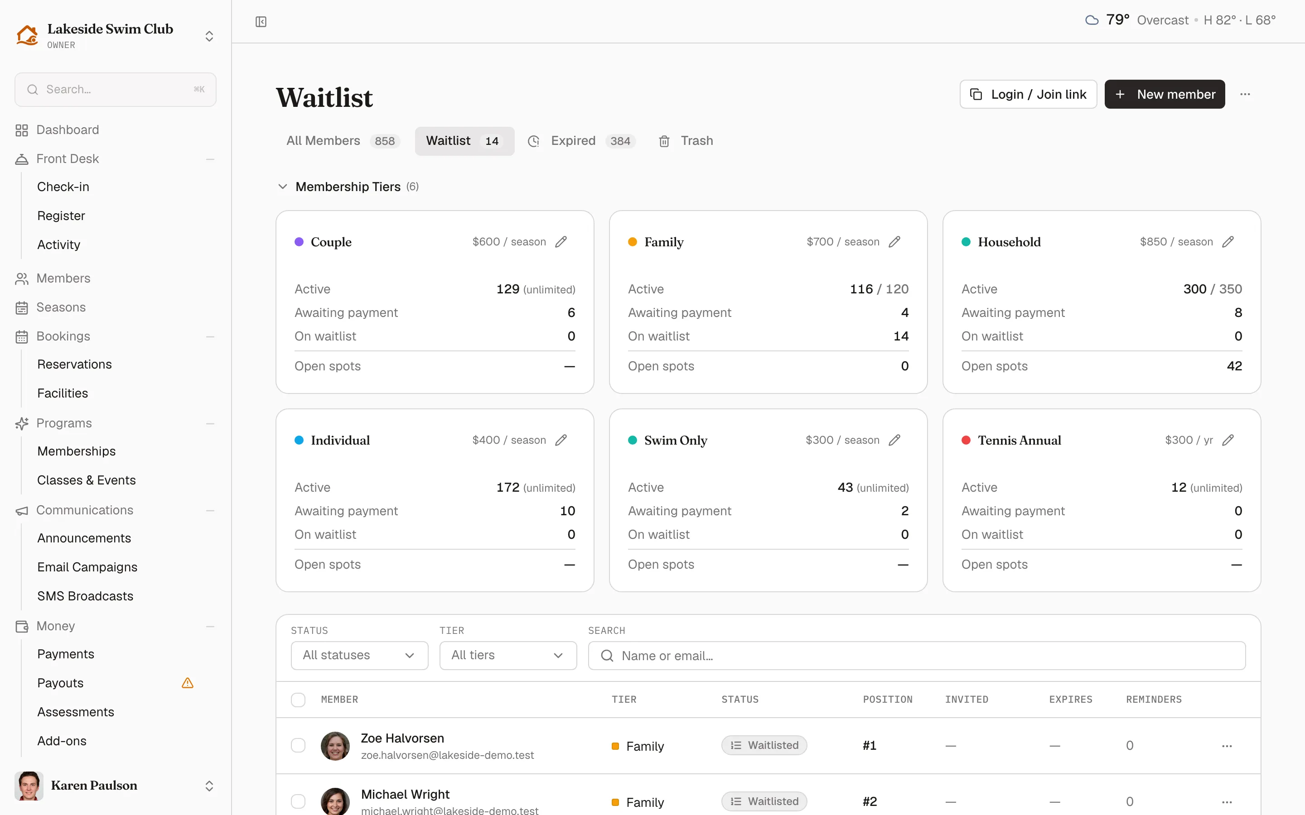This screenshot has width=1305, height=815.
Task: Collapse the Front Desk sidebar group
Action: (210, 159)
